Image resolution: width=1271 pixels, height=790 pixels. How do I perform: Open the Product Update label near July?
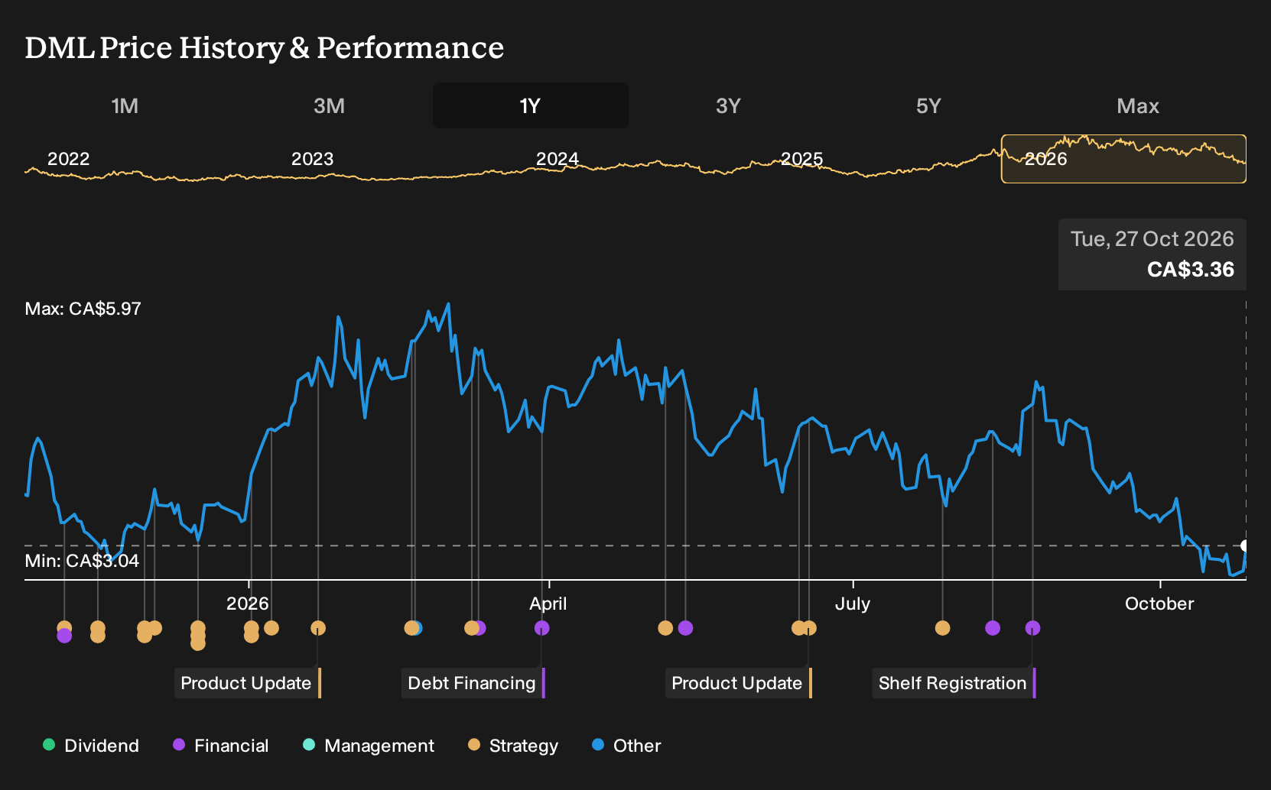[737, 683]
